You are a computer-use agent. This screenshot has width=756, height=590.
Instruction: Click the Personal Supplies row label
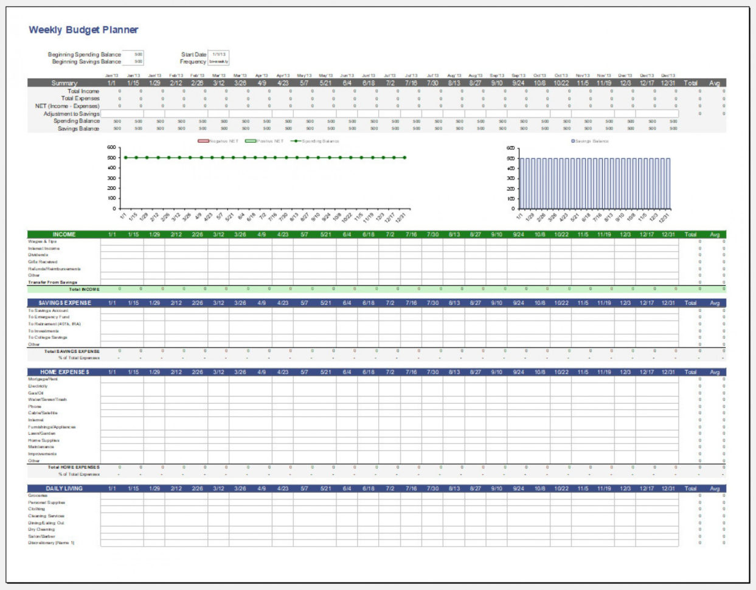[46, 502]
